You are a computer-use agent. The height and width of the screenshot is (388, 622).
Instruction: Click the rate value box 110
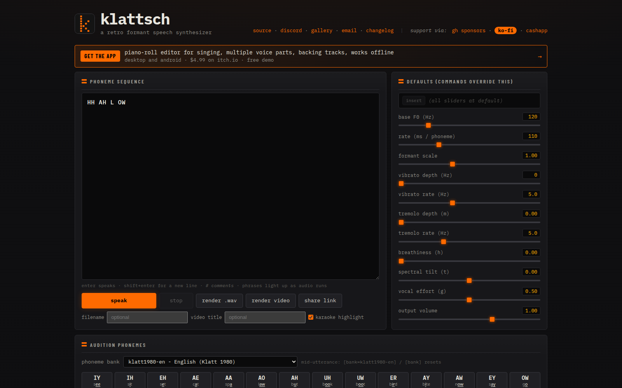pyautogui.click(x=531, y=136)
